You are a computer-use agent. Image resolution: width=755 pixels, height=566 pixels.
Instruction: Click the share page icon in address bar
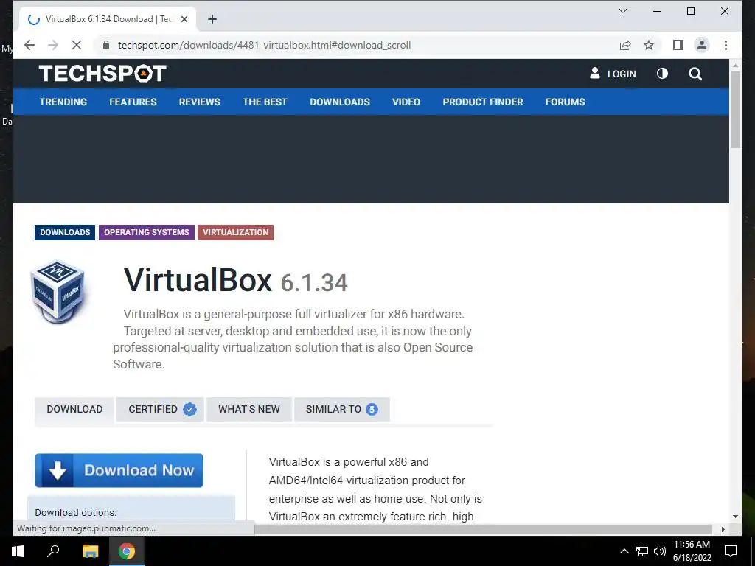[625, 45]
